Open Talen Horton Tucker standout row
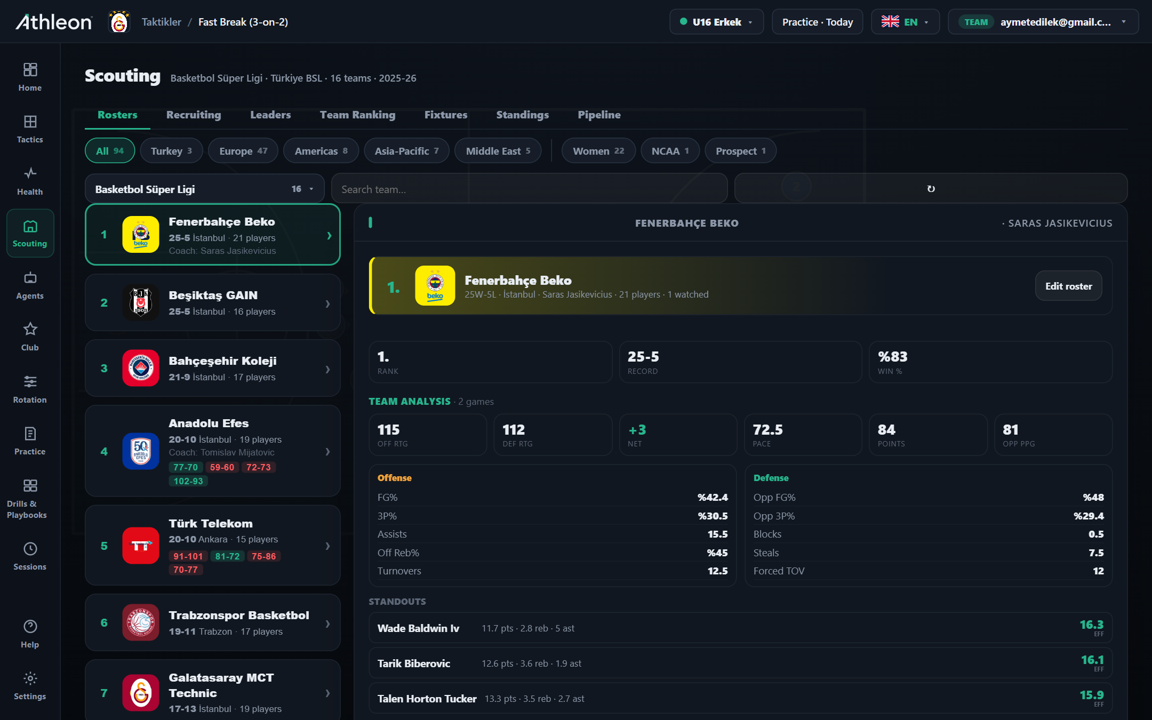 tap(740, 698)
